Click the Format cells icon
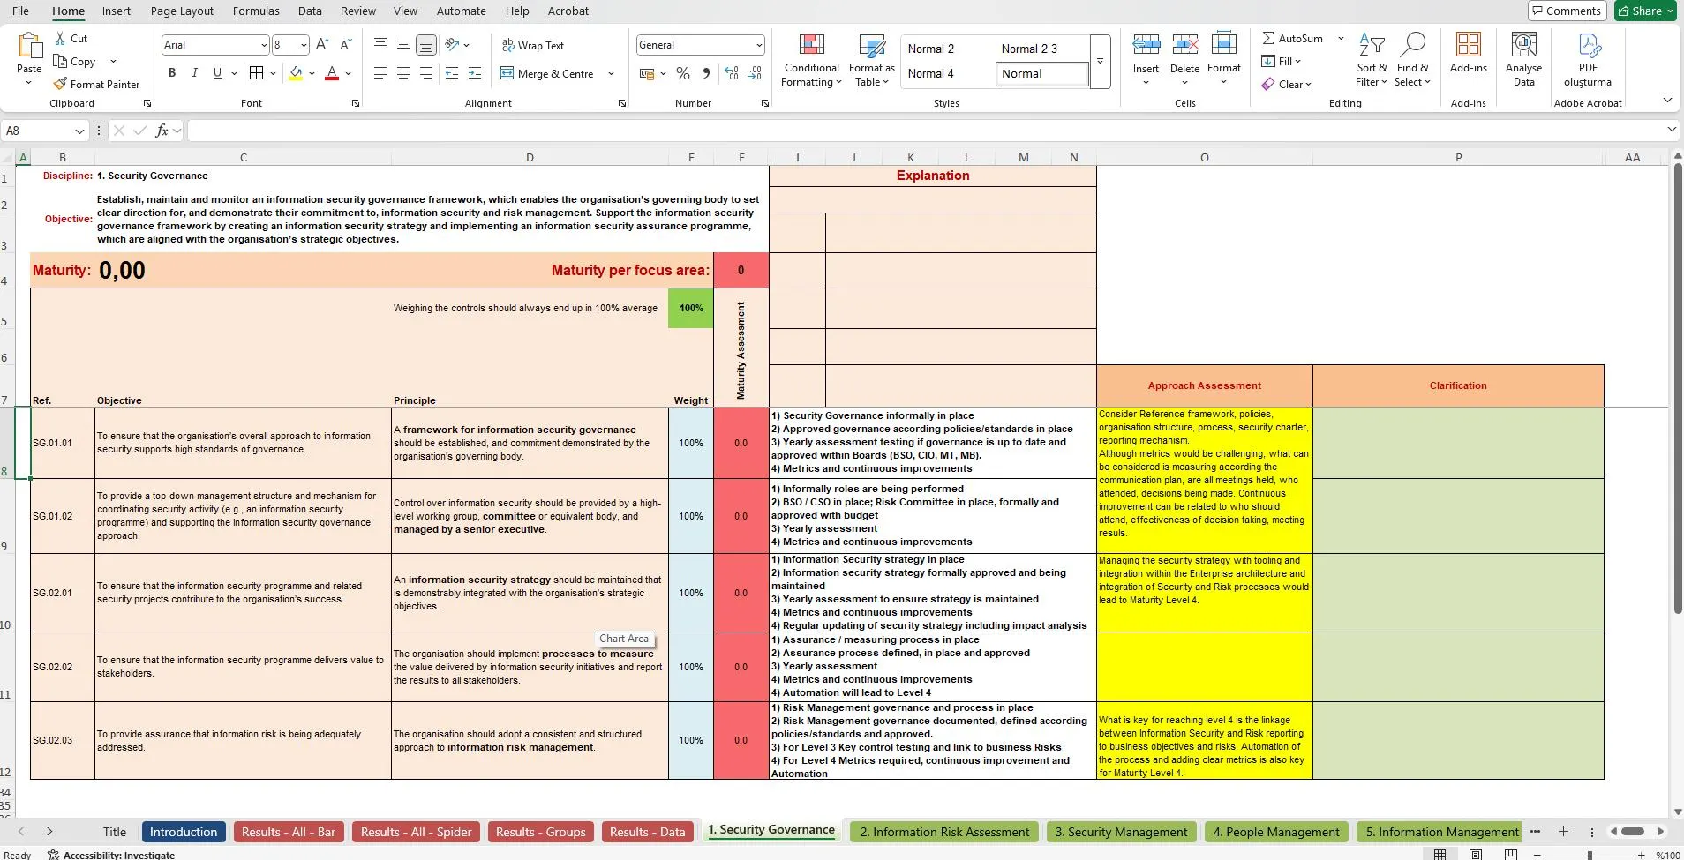 1224,44
